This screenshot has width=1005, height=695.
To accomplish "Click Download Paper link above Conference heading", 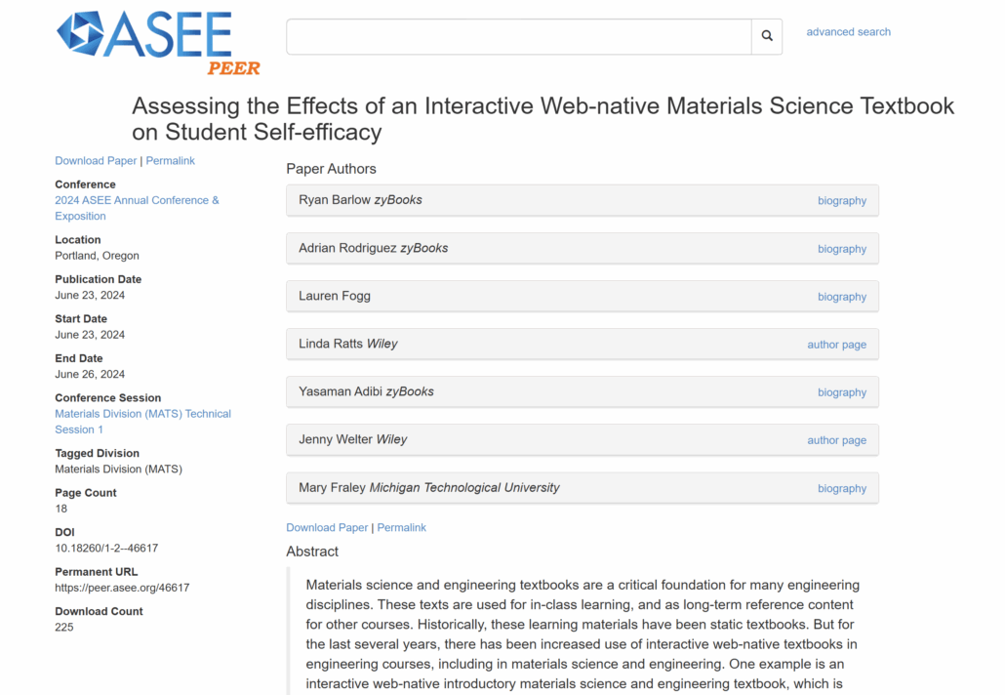I will (96, 161).
